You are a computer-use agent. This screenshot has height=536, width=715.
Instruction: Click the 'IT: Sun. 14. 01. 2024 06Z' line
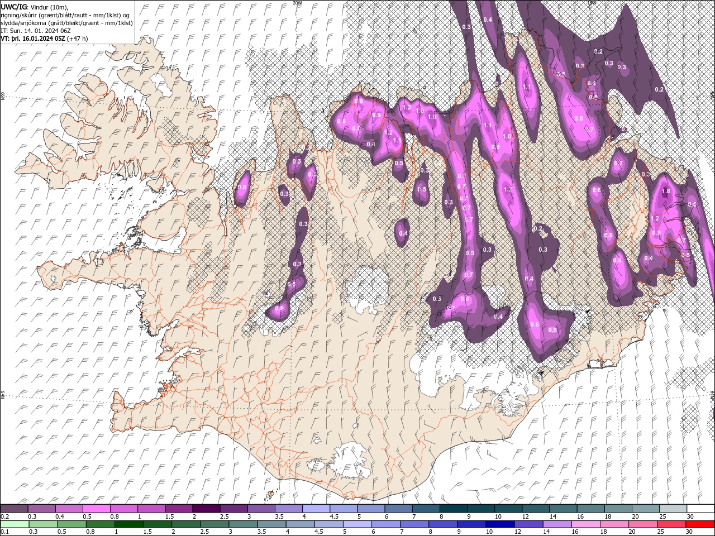pyautogui.click(x=37, y=31)
